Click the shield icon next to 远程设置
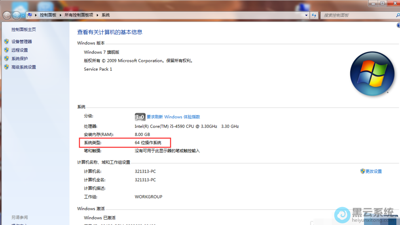The width and height of the screenshot is (400, 225). [6, 50]
